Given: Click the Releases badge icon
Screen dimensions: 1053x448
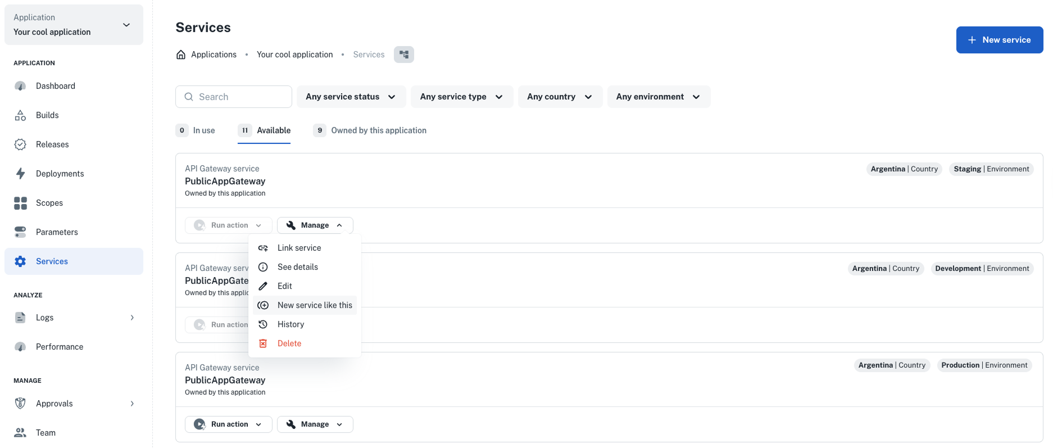Looking at the screenshot, I should [20, 144].
